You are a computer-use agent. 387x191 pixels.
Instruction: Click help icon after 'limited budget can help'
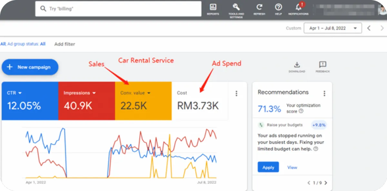click(316, 149)
